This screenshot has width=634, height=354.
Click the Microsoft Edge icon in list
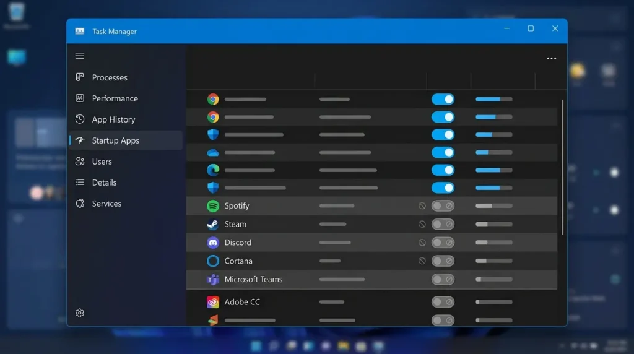pos(213,170)
